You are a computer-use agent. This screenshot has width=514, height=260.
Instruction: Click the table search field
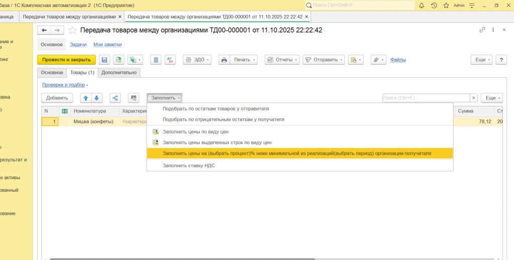426,98
